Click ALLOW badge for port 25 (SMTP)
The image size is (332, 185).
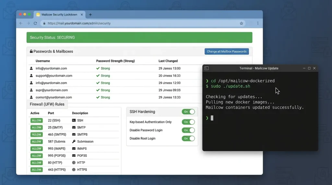(36, 127)
